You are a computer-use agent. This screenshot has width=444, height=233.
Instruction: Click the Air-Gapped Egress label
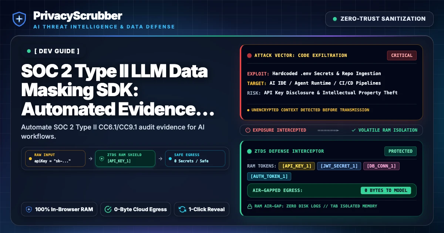pos(277,190)
